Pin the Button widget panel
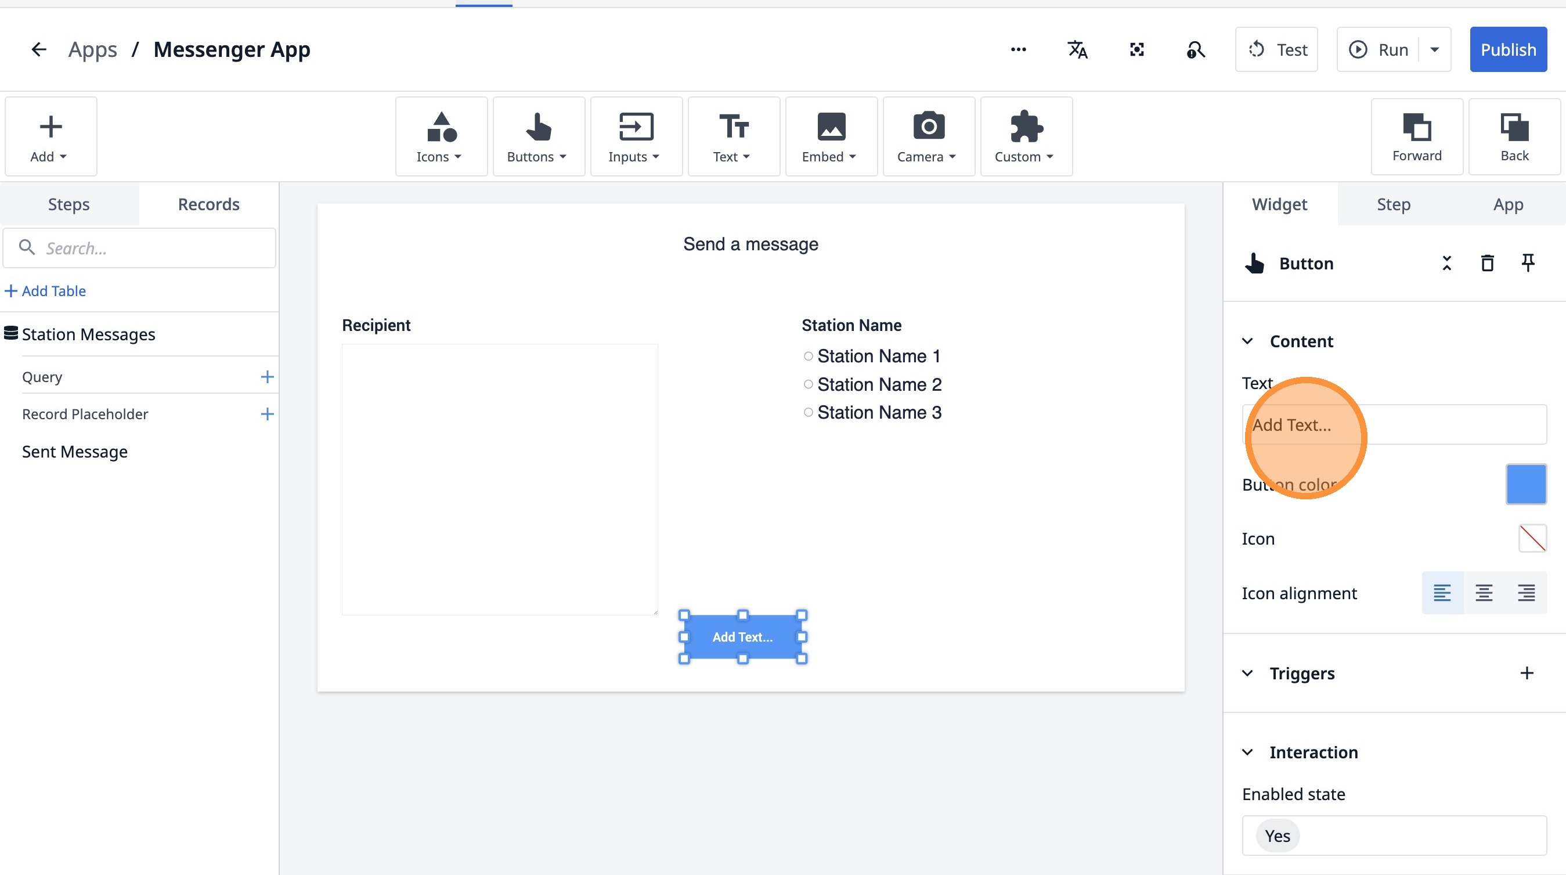The width and height of the screenshot is (1566, 875). pyautogui.click(x=1528, y=263)
